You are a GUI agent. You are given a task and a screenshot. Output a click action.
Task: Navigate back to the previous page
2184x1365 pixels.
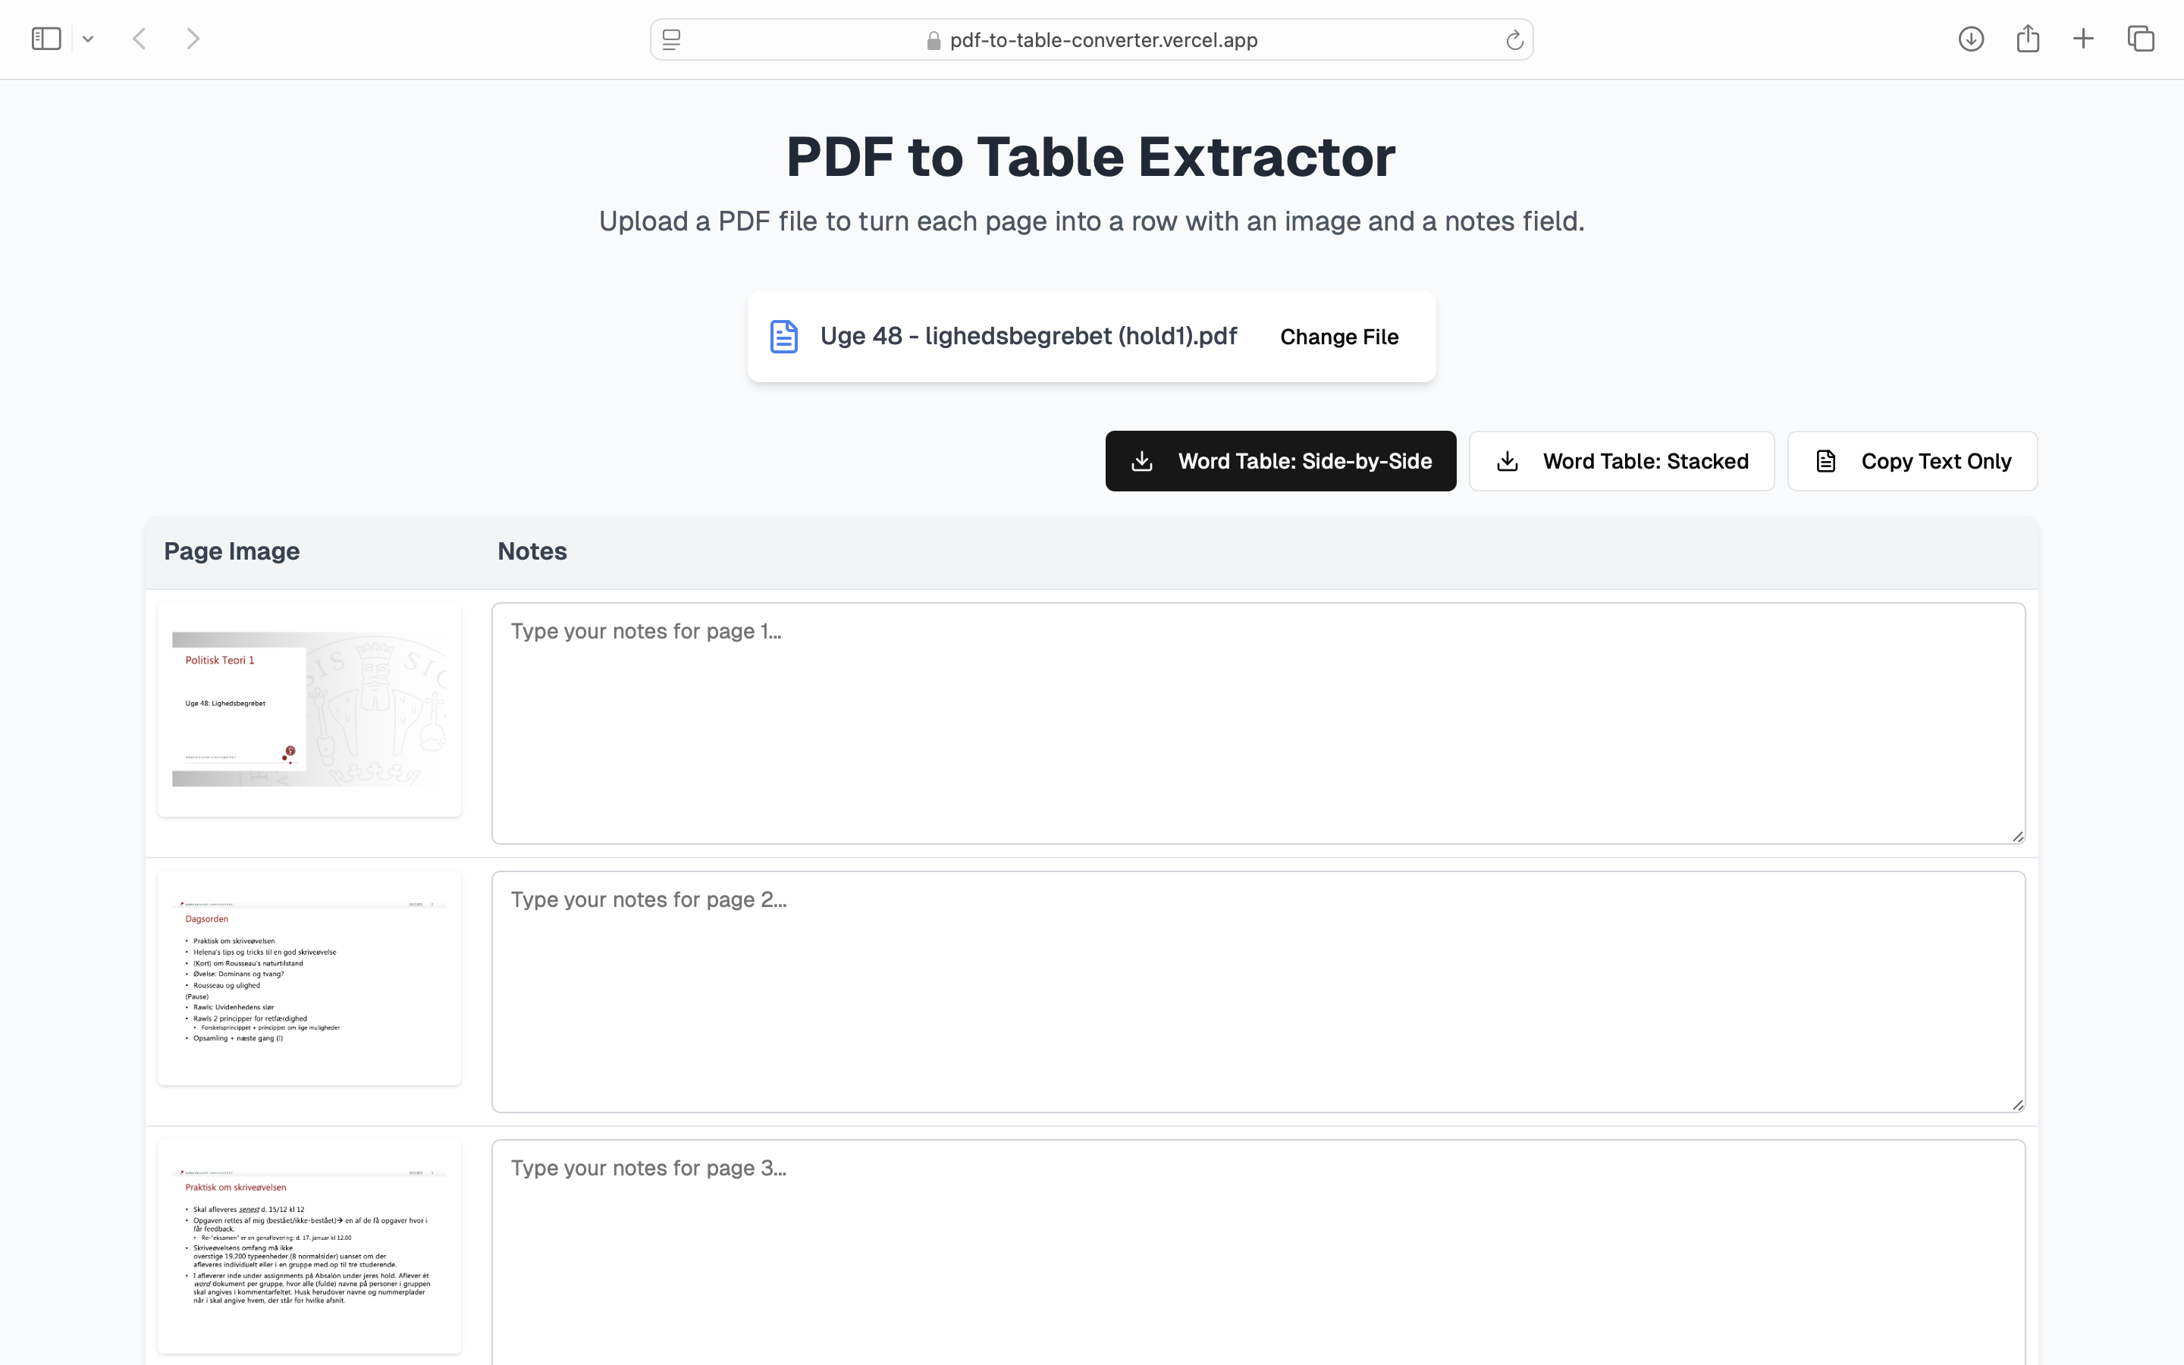click(140, 38)
